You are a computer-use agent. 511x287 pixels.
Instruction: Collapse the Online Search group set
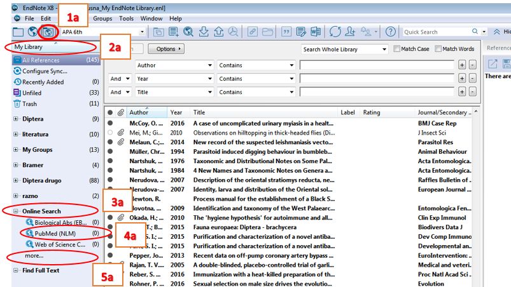coord(16,211)
